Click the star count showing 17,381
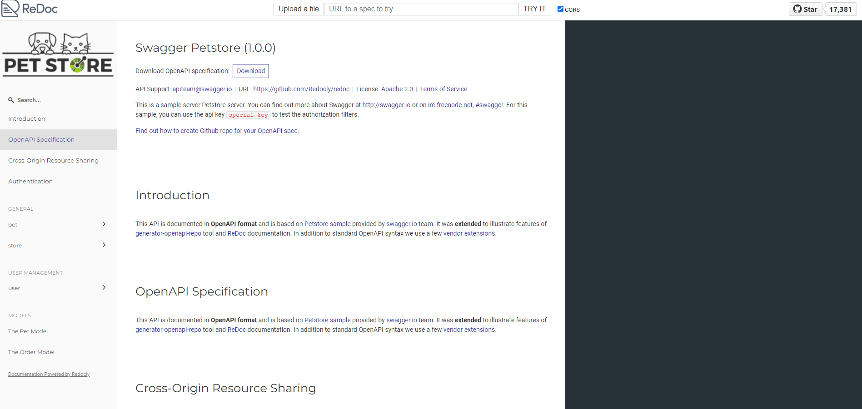The height and width of the screenshot is (409, 862). tap(840, 9)
